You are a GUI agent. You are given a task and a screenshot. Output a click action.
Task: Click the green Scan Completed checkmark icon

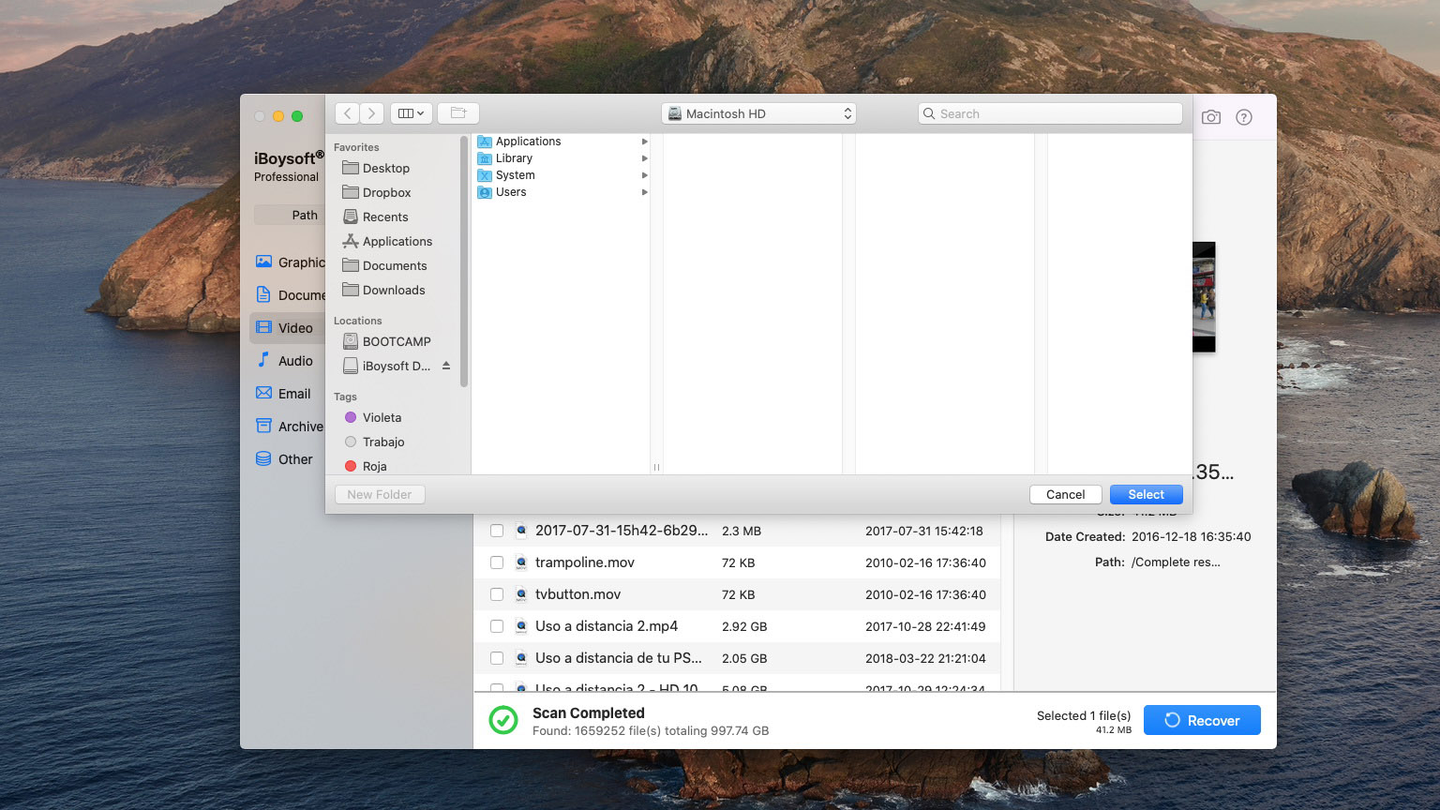(503, 720)
